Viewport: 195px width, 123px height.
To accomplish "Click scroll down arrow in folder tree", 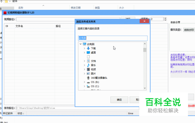I will pos(145,88).
